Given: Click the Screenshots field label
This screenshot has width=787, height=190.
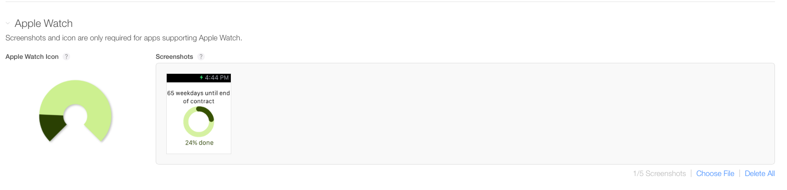Looking at the screenshot, I should (x=174, y=57).
